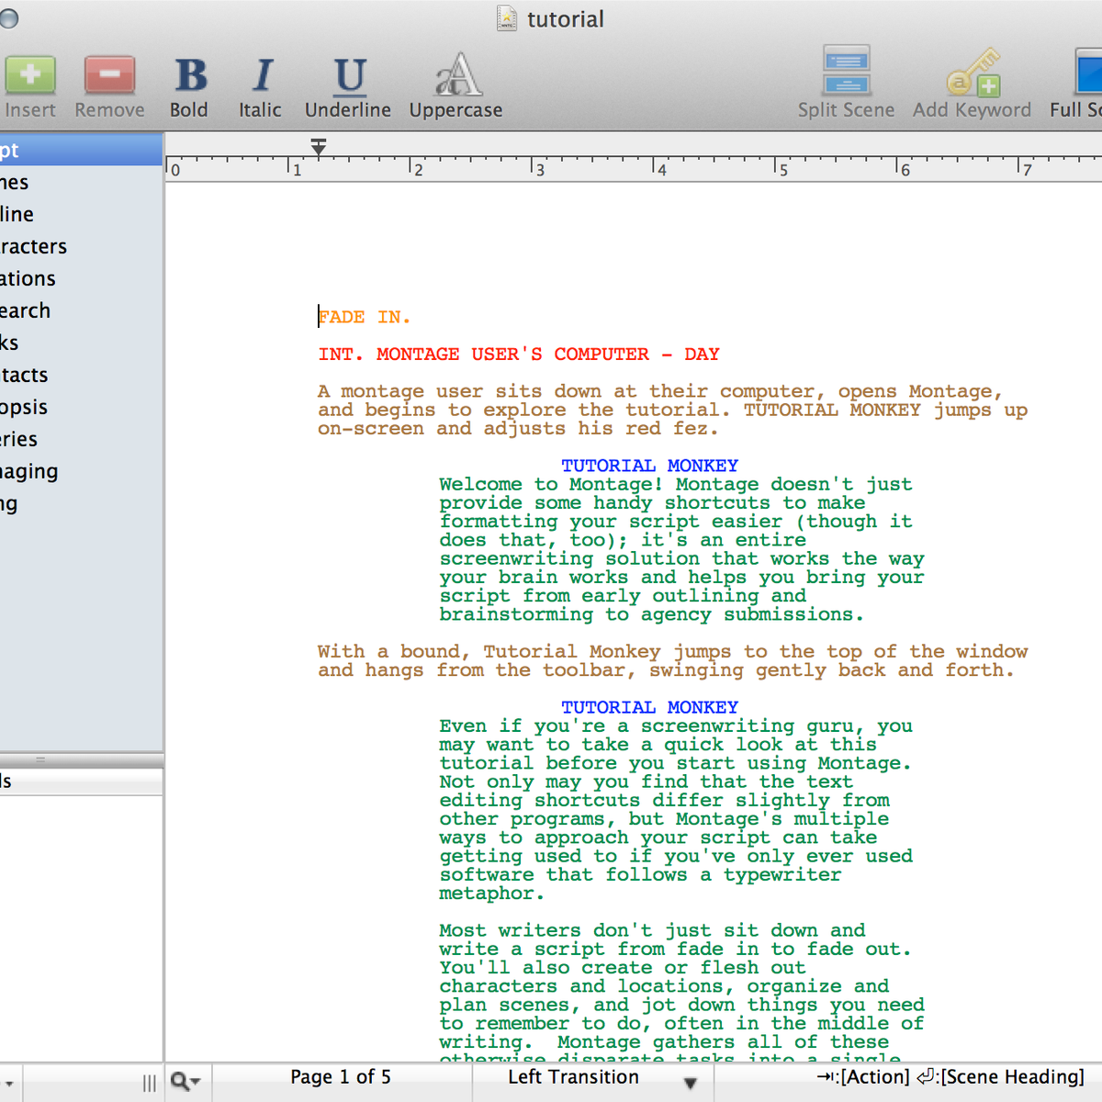Click the first 'TUTORIAL MONKEY' character name
Screen dimensions: 1102x1102
coord(650,466)
